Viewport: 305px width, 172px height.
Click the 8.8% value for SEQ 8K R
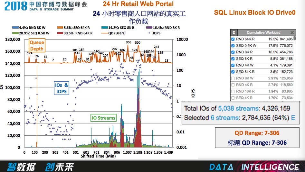pyautogui.click(x=274, y=59)
